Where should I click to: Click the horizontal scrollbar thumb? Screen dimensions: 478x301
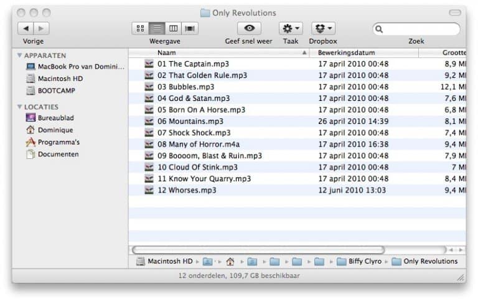tap(258, 250)
